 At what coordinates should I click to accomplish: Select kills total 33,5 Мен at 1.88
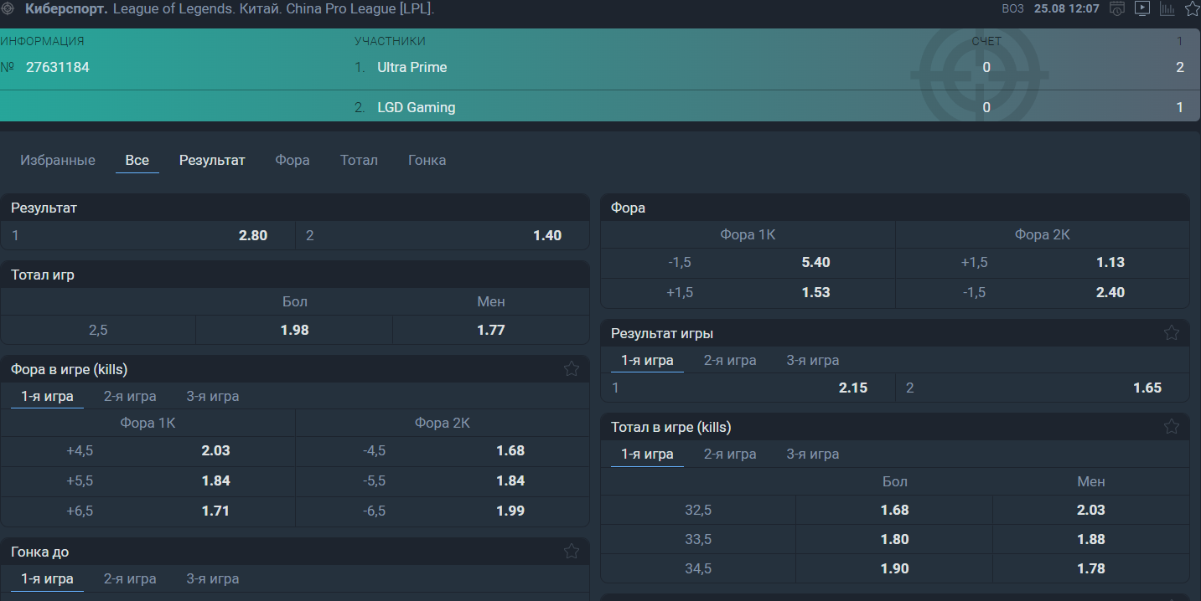(x=1090, y=539)
